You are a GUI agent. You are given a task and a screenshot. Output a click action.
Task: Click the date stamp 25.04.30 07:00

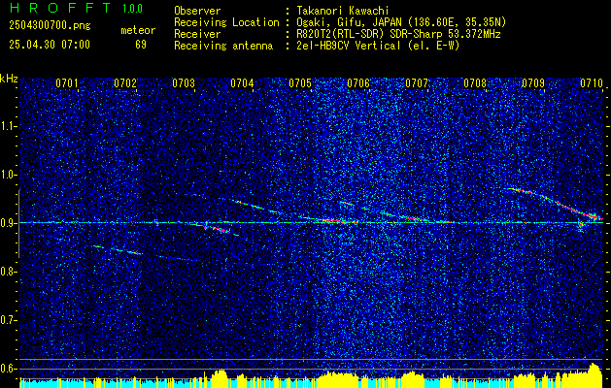click(x=50, y=45)
